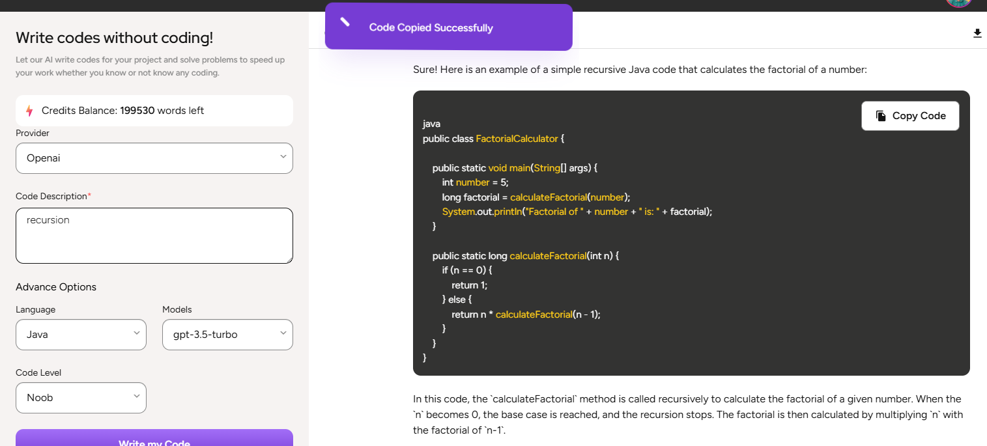Click the download icon above the code output

coord(977,33)
